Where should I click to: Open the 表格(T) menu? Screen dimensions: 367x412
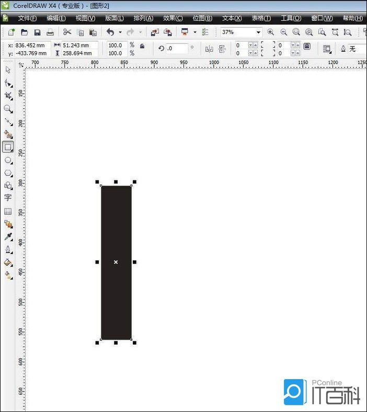coord(261,18)
